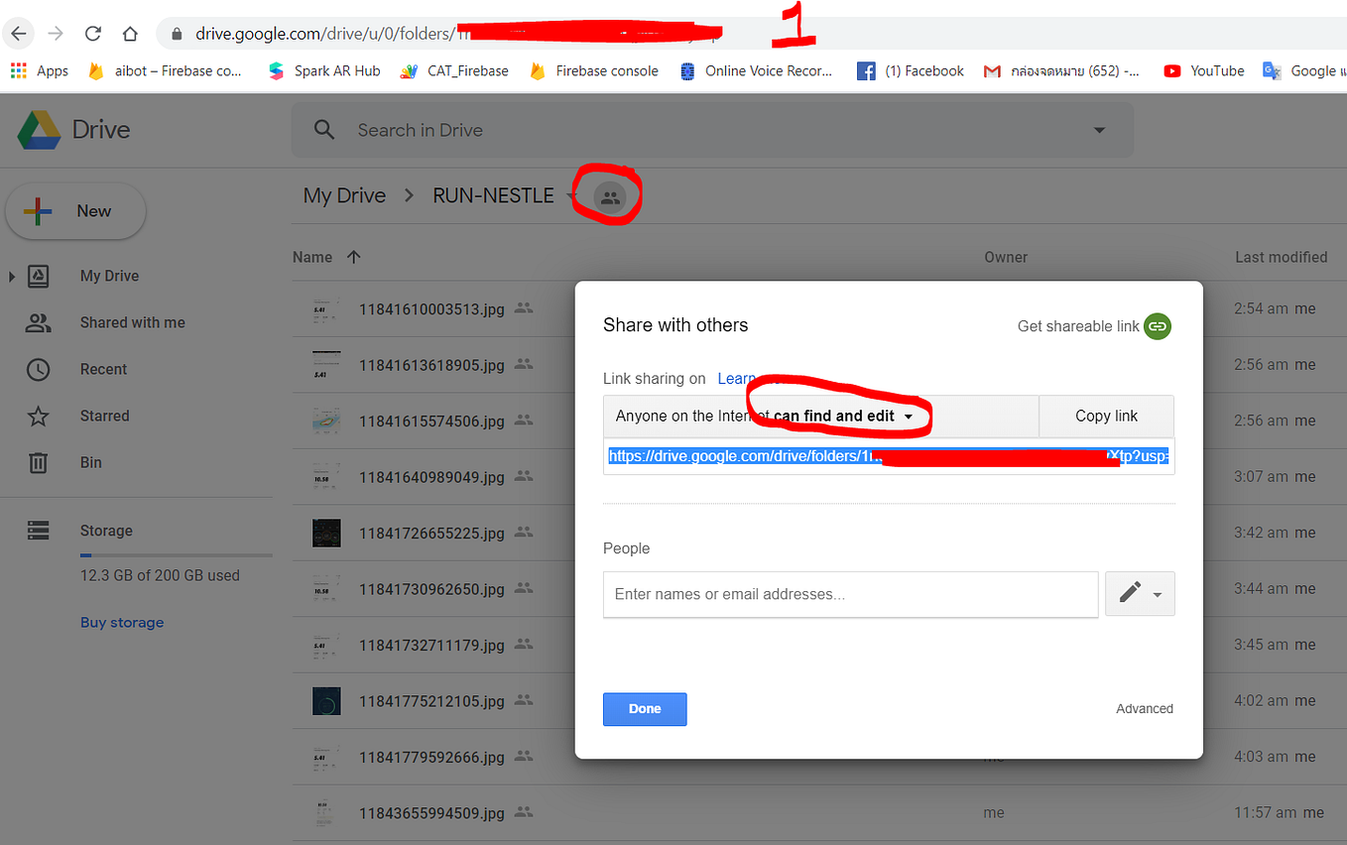Click the browser reload icon
This screenshot has width=1347, height=845.
pos(92,33)
